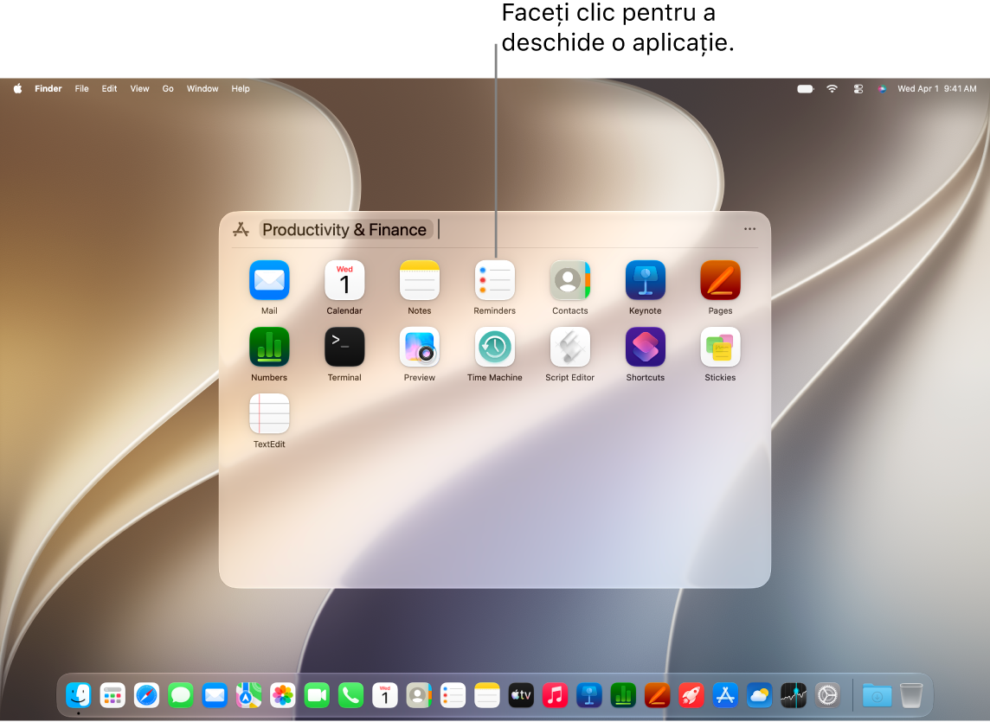Launch Keynote from the apps grid
The width and height of the screenshot is (990, 722).
coord(645,280)
